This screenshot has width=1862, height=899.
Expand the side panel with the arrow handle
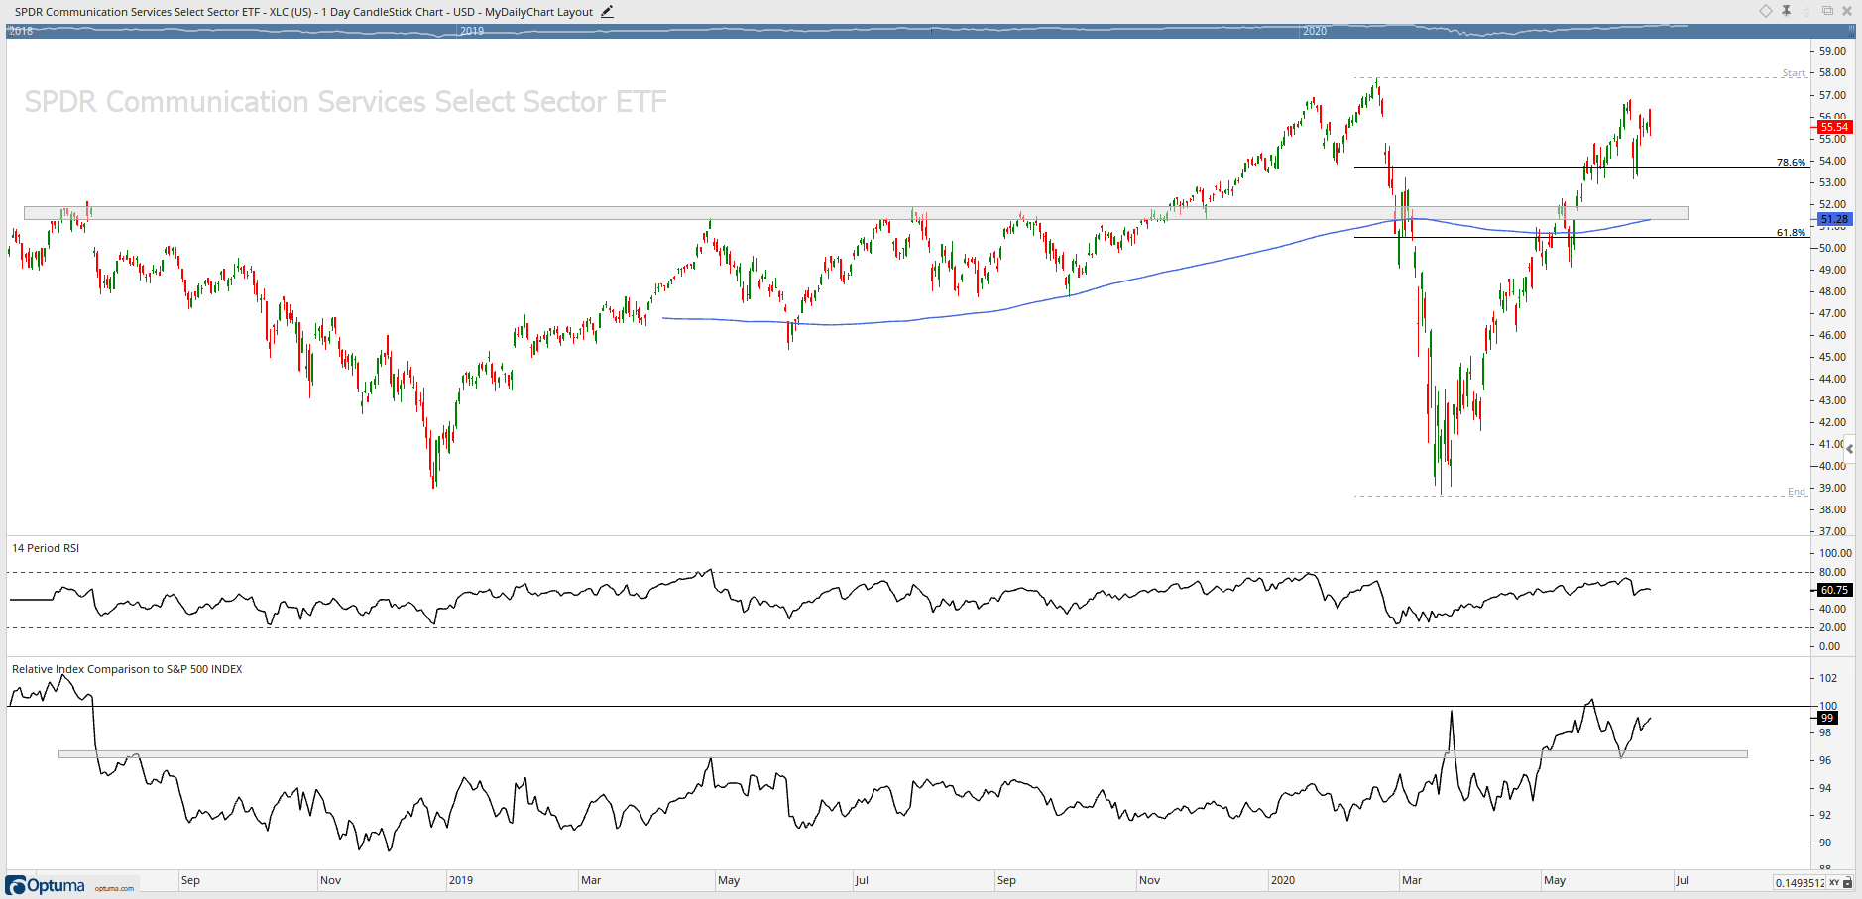[x=1850, y=449]
